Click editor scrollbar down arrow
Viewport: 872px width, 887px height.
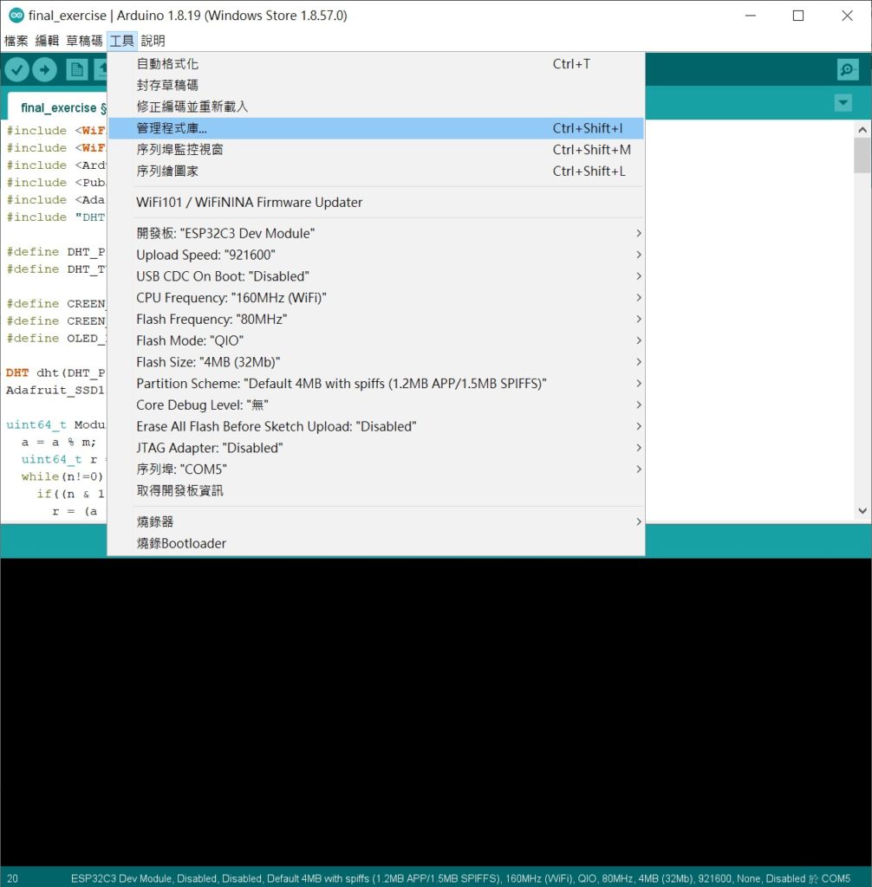point(862,511)
